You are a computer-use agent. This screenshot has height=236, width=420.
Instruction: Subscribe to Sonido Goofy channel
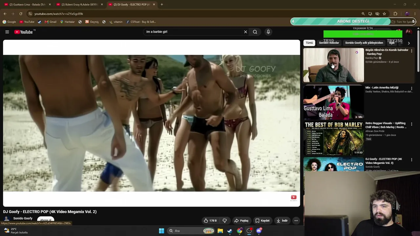tap(46, 220)
